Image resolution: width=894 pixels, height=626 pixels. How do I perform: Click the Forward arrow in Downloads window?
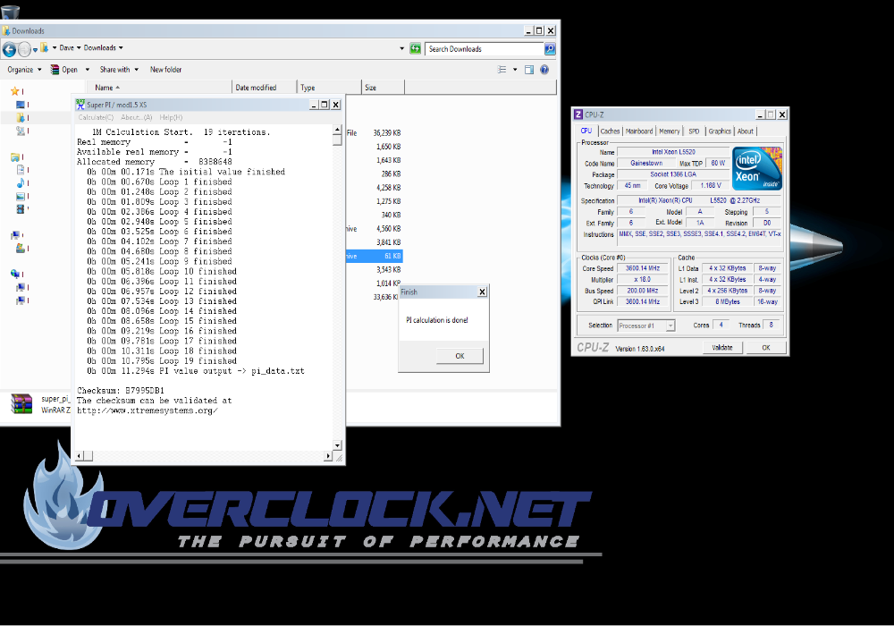pyautogui.click(x=24, y=49)
